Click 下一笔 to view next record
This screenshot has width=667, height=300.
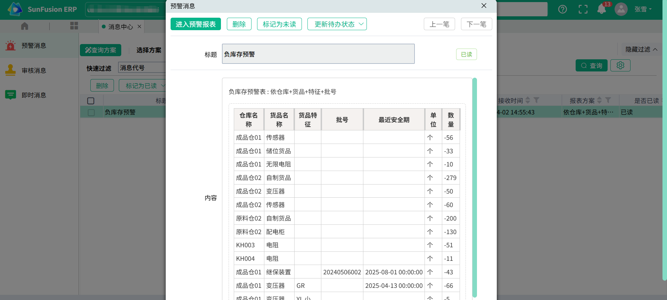click(476, 24)
